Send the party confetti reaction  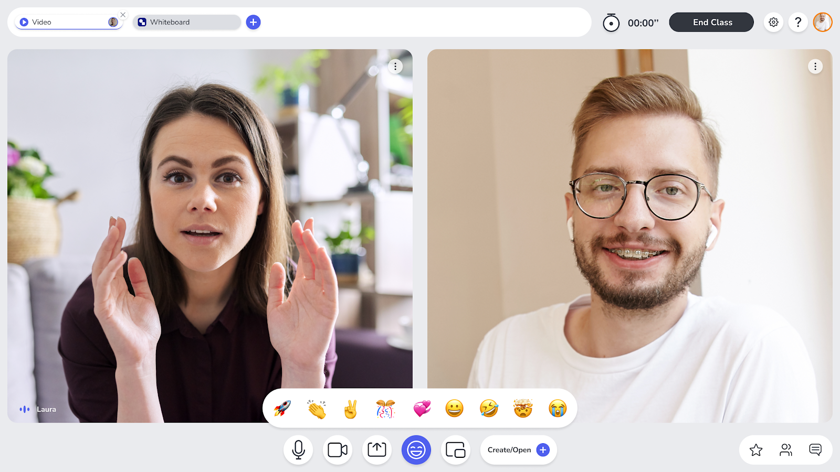tap(385, 409)
